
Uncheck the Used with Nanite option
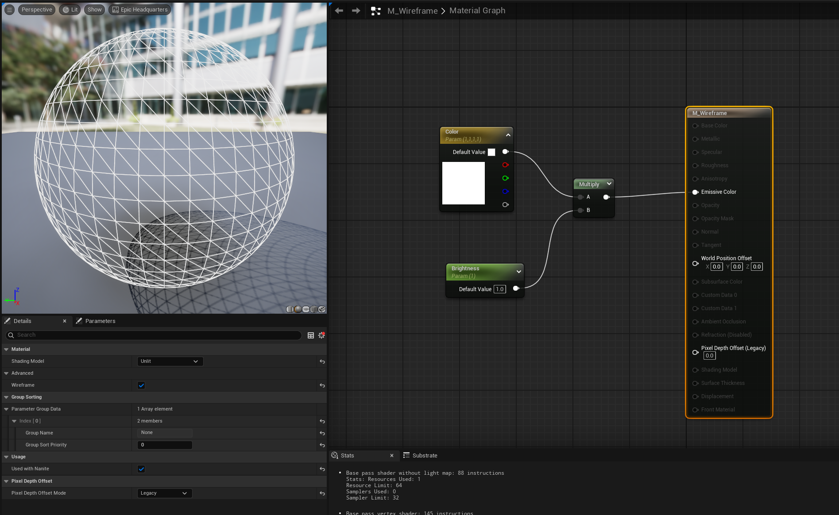(141, 469)
